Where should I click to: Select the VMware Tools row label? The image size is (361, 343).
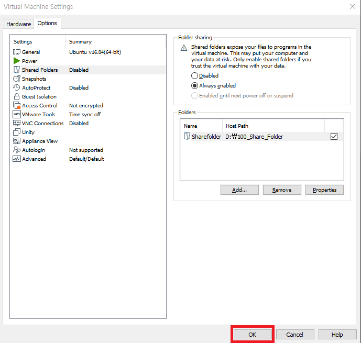(x=38, y=114)
